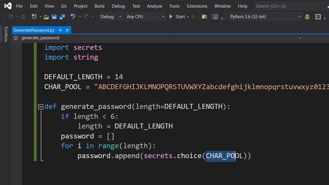Click the 'choice' method name
Screen dimensions: 329x185
189,156
